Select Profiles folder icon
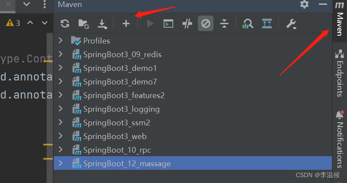The width and height of the screenshot is (347, 183). tap(76, 40)
